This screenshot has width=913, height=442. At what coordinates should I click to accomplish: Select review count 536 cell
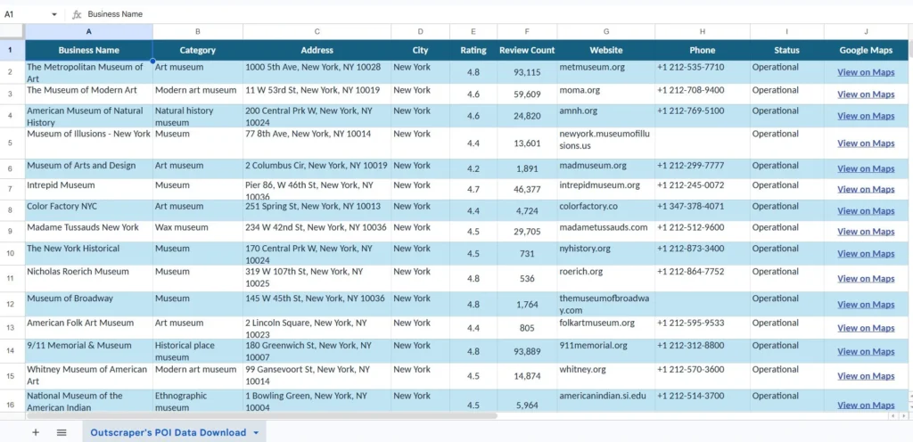(527, 279)
